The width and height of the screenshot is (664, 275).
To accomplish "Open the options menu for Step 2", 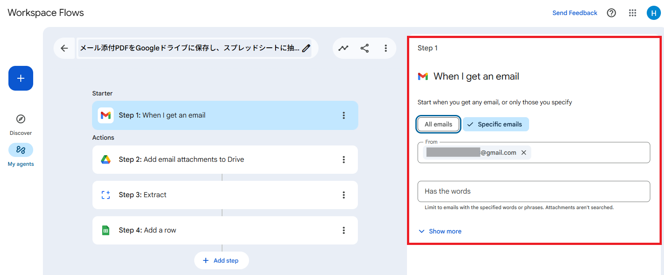I will (344, 160).
